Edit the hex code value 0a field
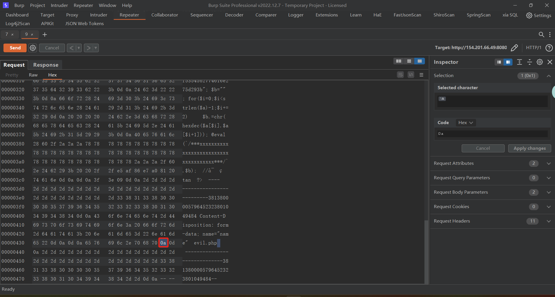 (493, 134)
